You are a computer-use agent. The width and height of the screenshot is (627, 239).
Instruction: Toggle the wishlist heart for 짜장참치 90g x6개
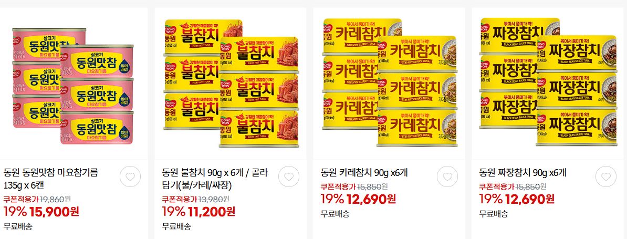pos(606,176)
